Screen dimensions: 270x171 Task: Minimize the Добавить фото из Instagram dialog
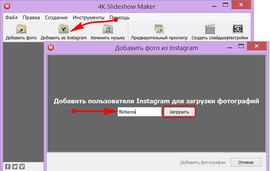point(229,47)
